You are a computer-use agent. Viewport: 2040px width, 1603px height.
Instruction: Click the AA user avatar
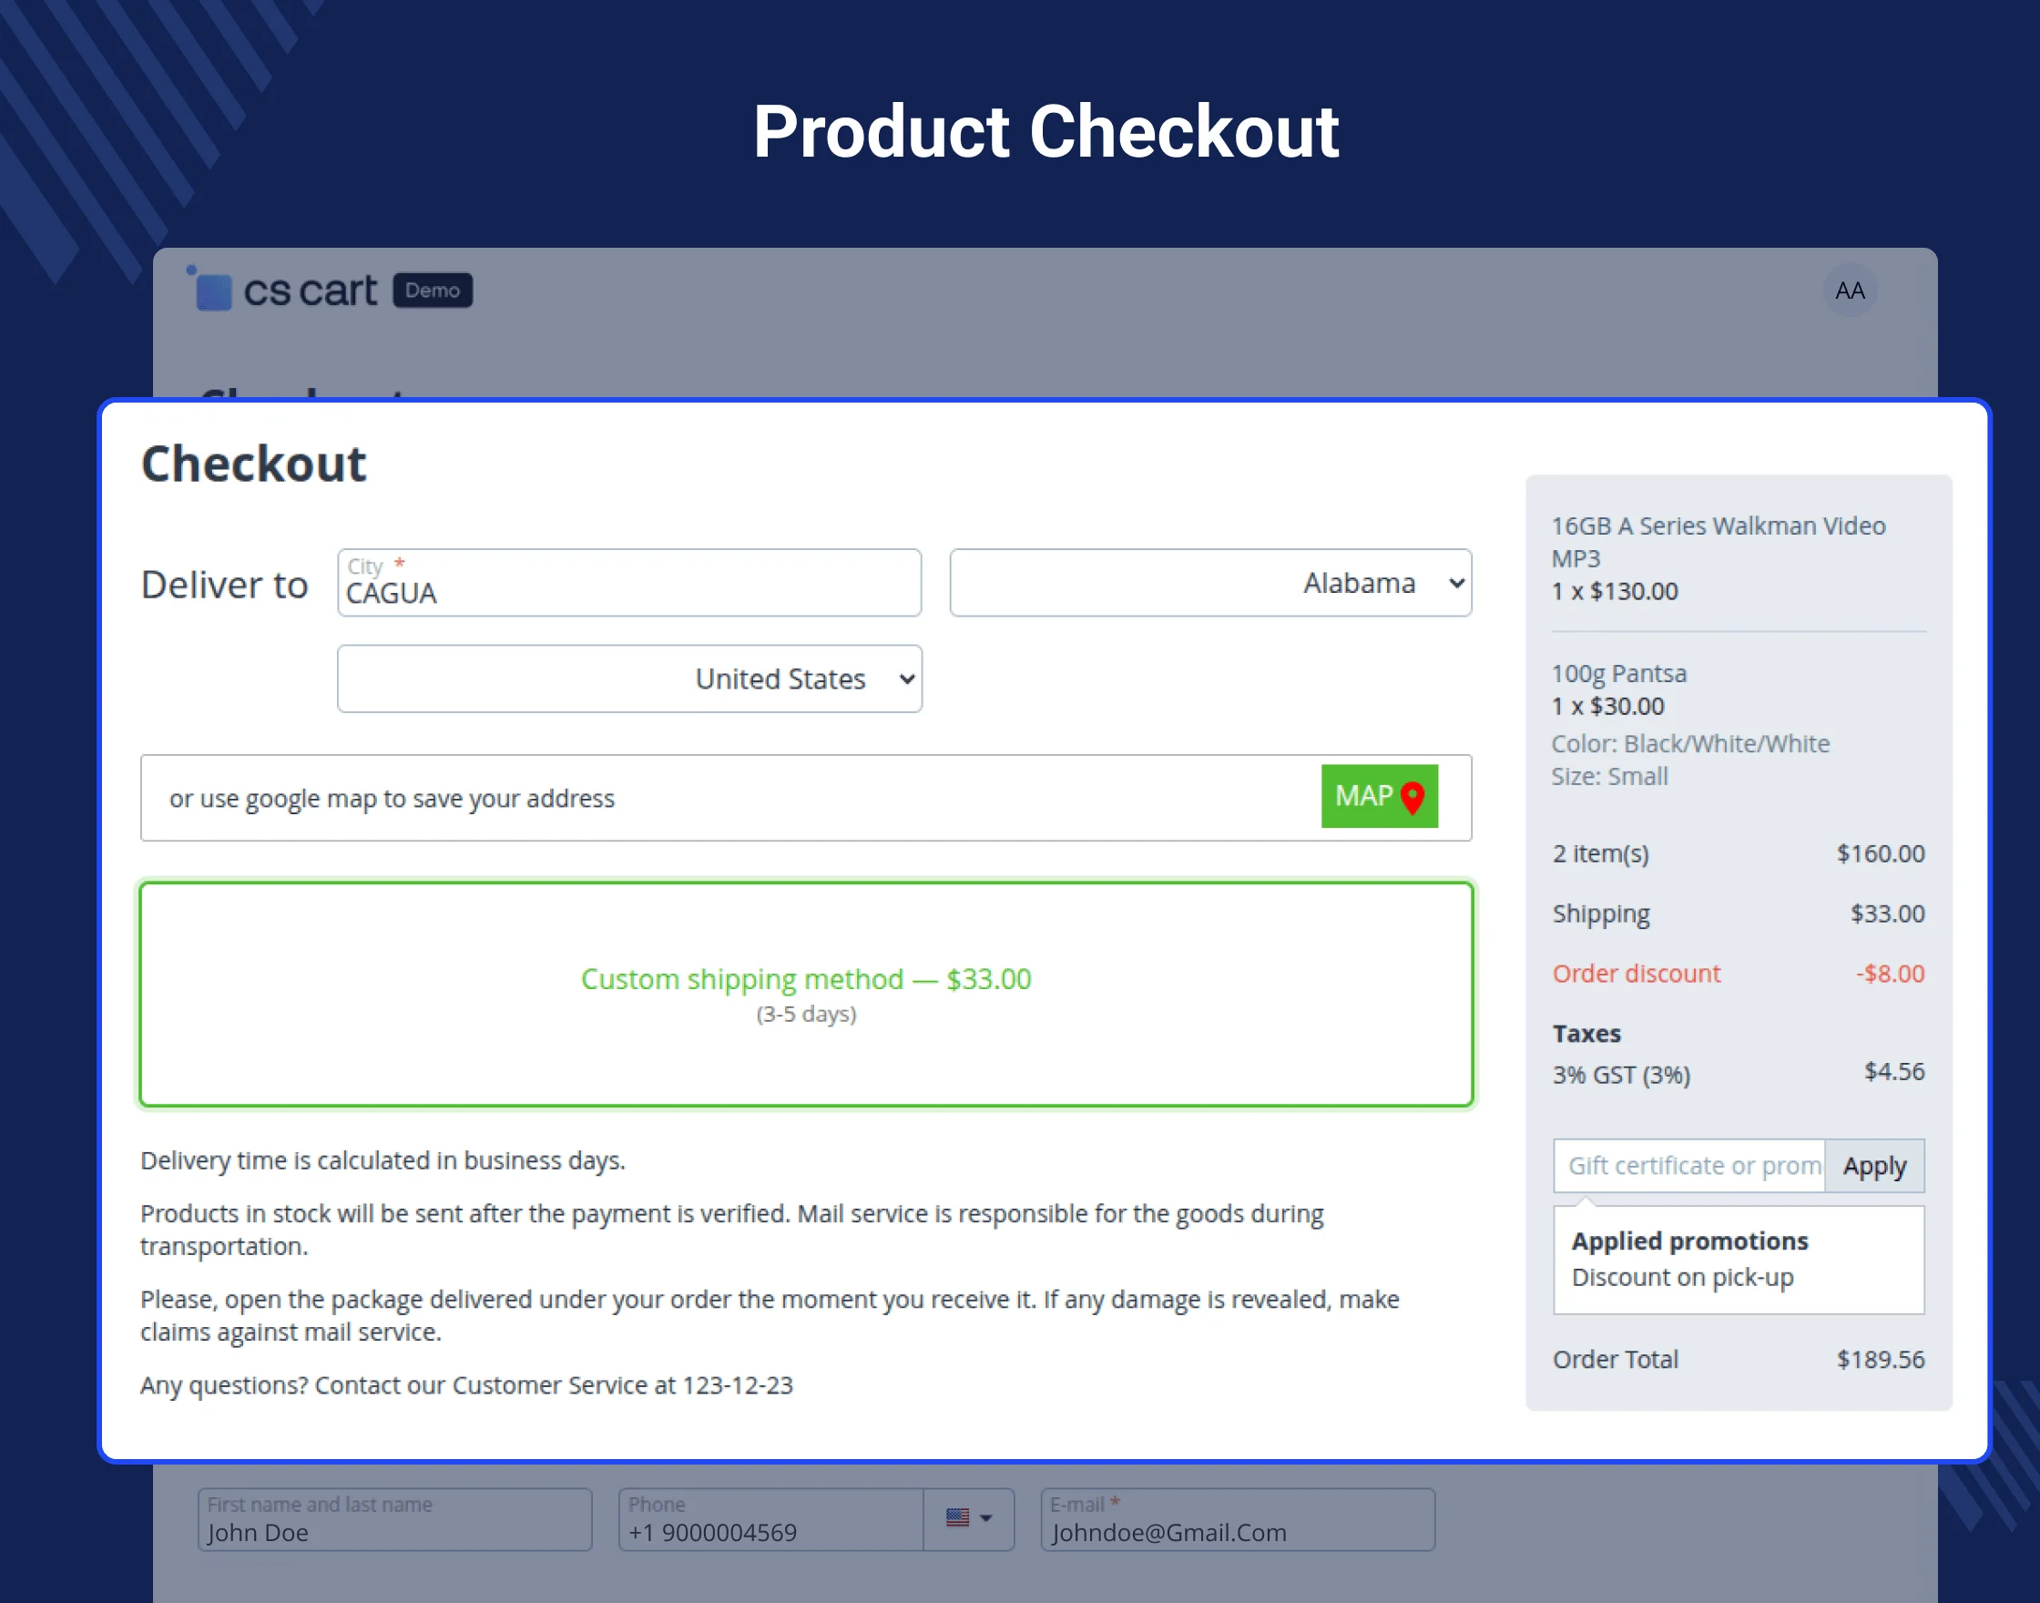point(1849,291)
